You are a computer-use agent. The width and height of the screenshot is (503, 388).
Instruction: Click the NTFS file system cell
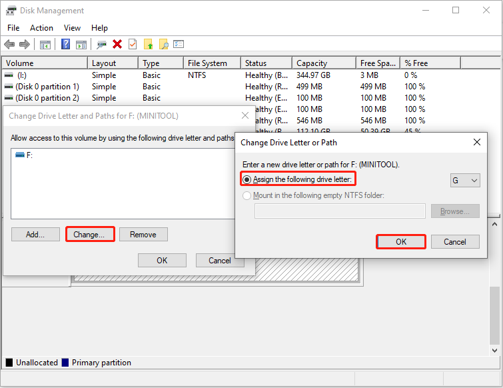point(197,75)
